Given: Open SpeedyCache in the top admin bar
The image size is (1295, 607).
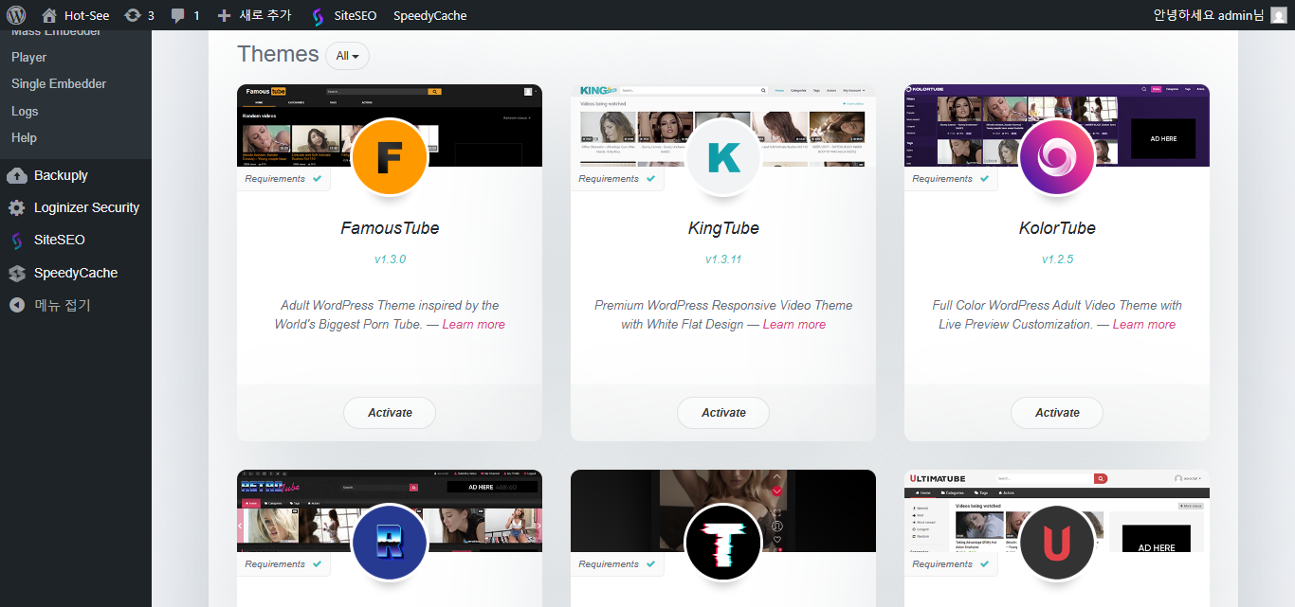Looking at the screenshot, I should (x=429, y=15).
